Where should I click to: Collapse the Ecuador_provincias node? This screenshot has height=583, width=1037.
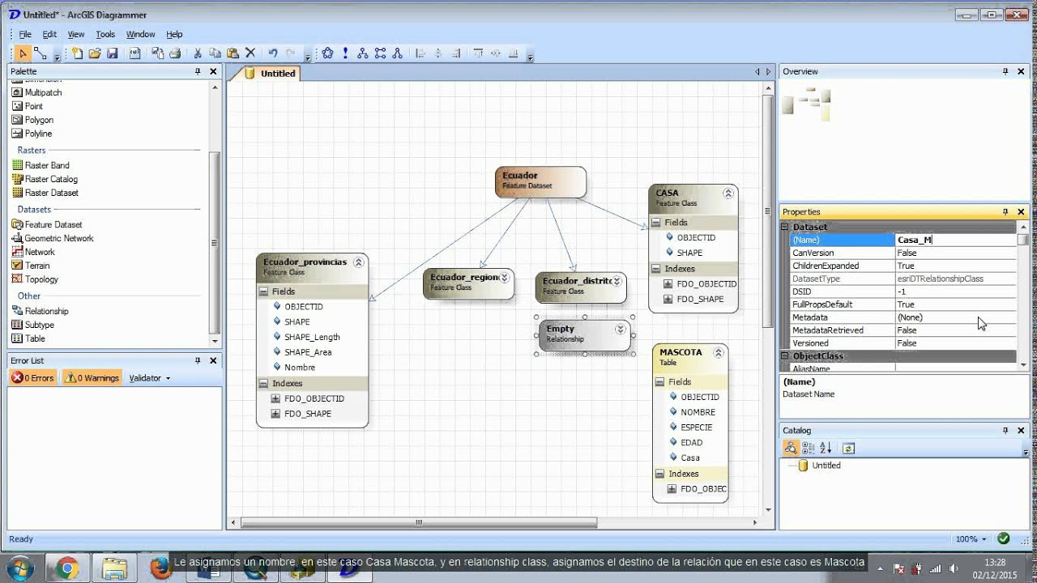[359, 262]
